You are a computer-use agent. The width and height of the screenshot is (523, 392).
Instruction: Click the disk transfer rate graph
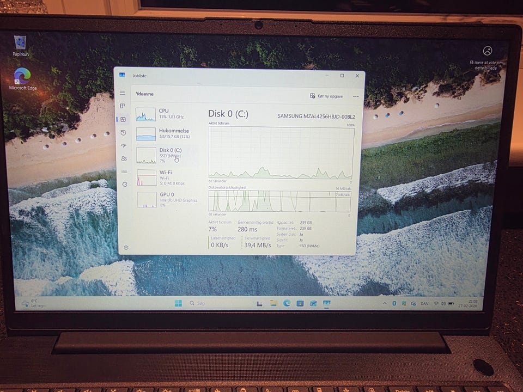tap(279, 201)
